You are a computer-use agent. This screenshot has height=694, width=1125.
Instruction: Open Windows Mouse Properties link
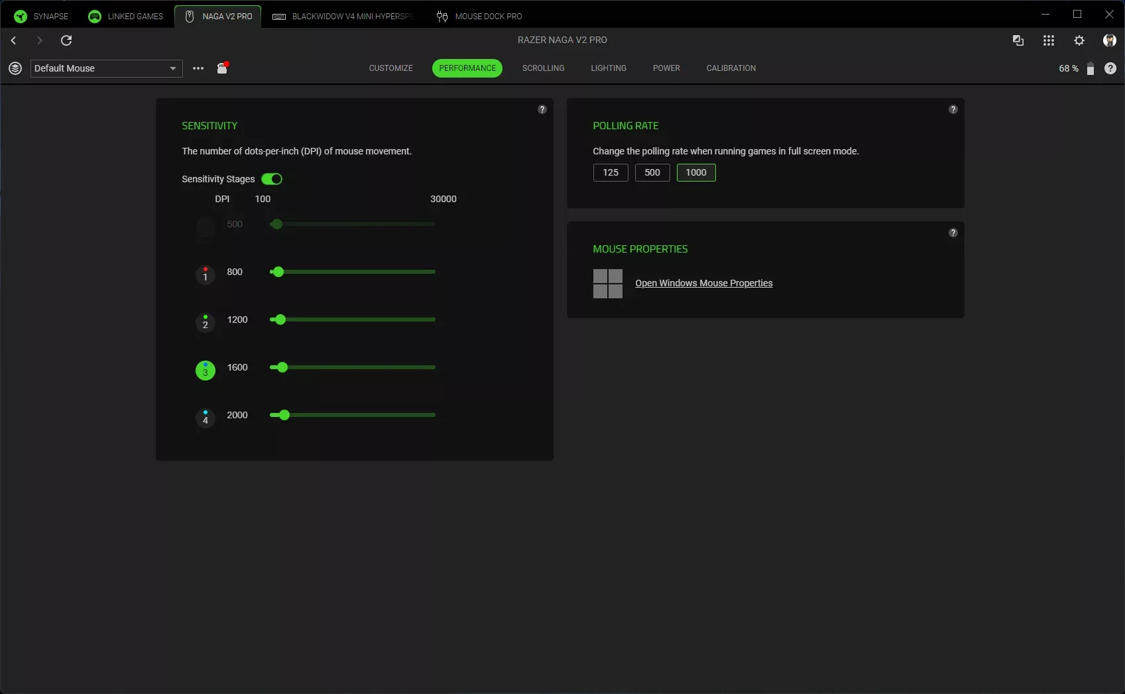[x=704, y=283]
